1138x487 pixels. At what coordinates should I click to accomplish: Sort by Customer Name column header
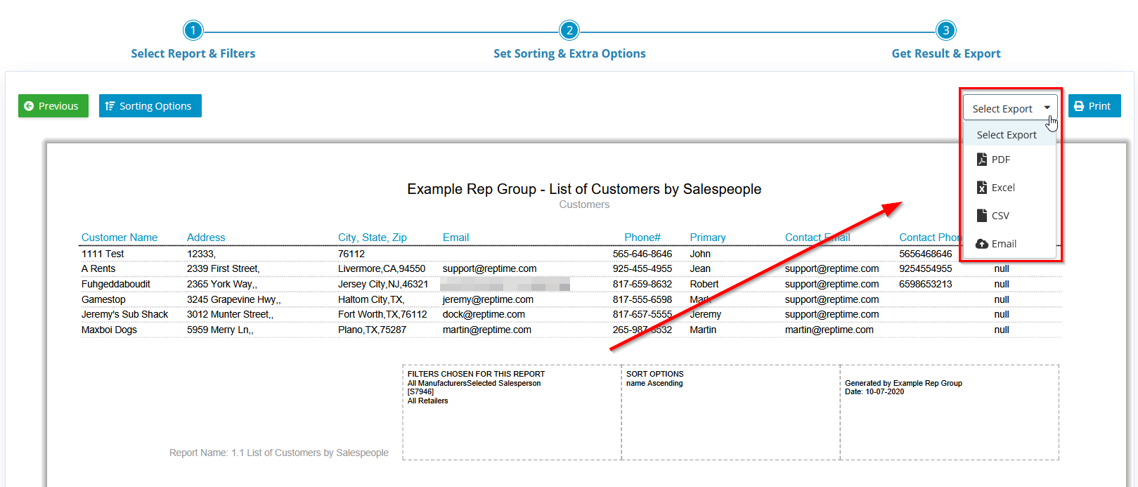click(119, 238)
